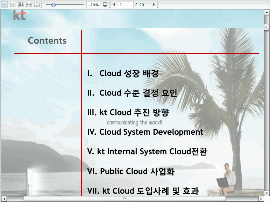Go to next page arrow

(154, 5)
